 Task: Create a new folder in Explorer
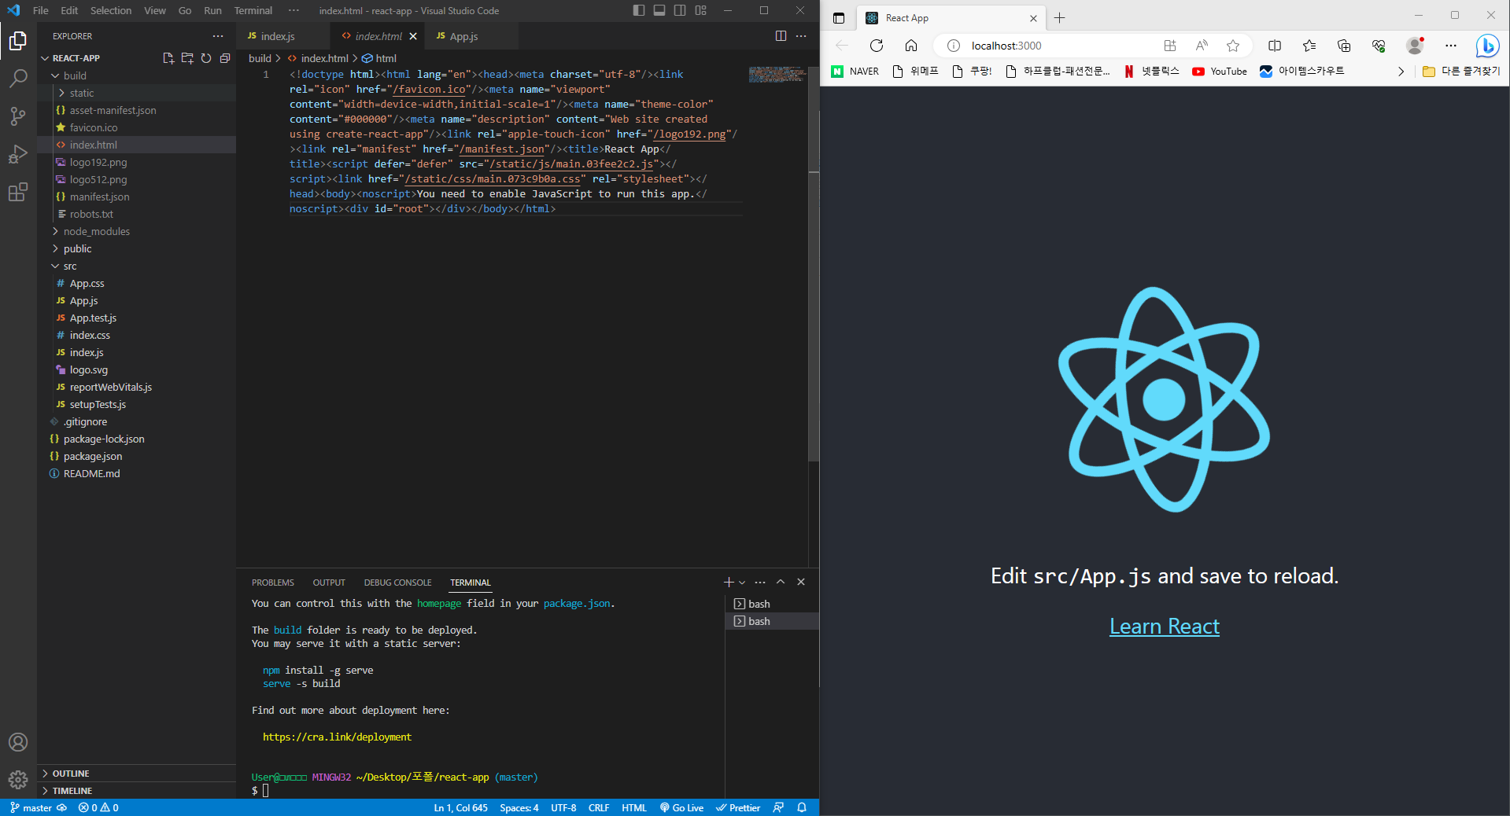[187, 58]
